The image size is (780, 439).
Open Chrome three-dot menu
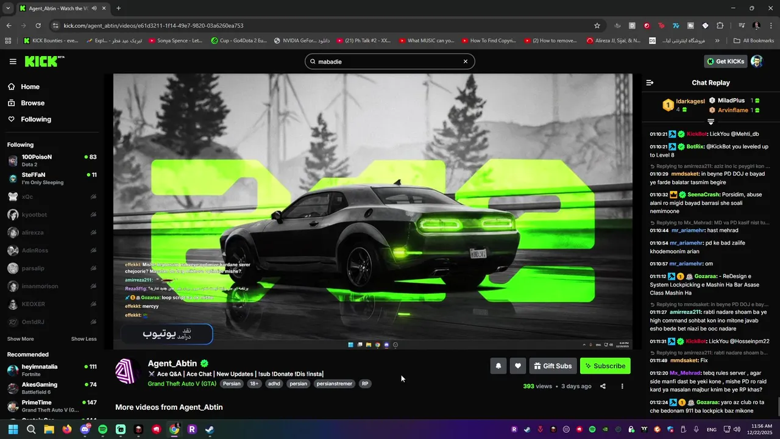pyautogui.click(x=771, y=26)
